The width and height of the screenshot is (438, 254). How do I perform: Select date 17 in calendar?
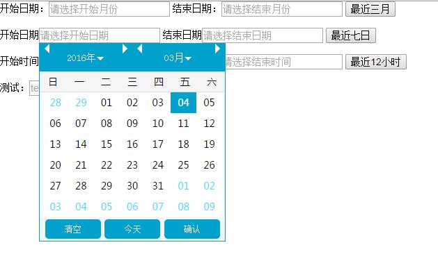(x=158, y=144)
